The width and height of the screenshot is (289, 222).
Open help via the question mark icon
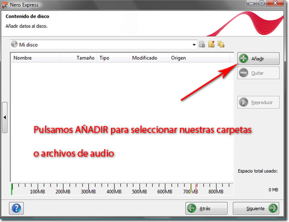tap(16, 208)
